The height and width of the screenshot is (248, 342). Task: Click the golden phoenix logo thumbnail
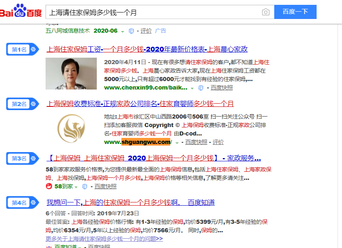pos(71,128)
